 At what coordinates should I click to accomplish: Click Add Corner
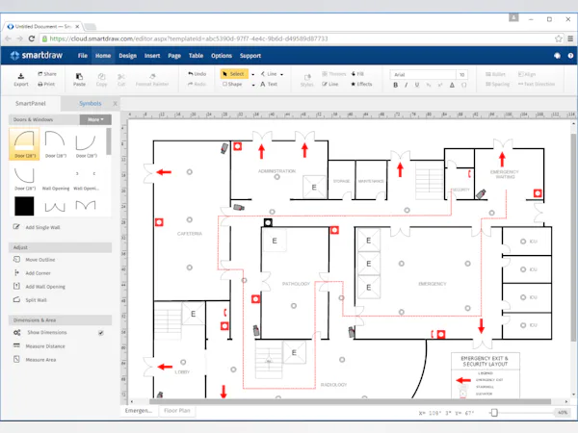tap(32, 273)
